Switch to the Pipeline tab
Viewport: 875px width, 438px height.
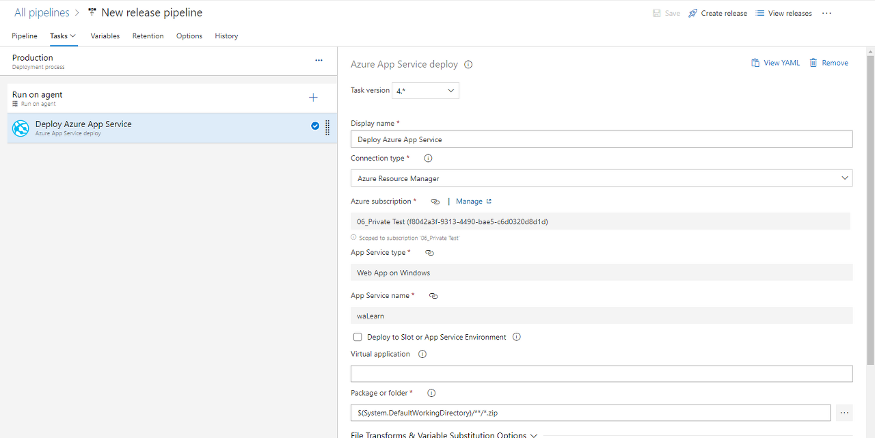25,36
